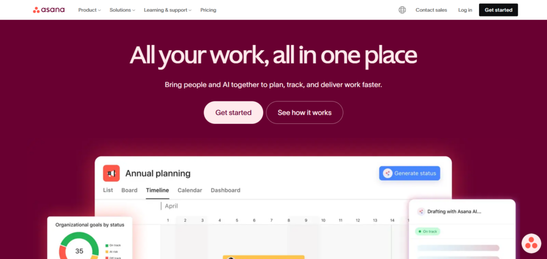Expand the Learning & support menu

[168, 10]
